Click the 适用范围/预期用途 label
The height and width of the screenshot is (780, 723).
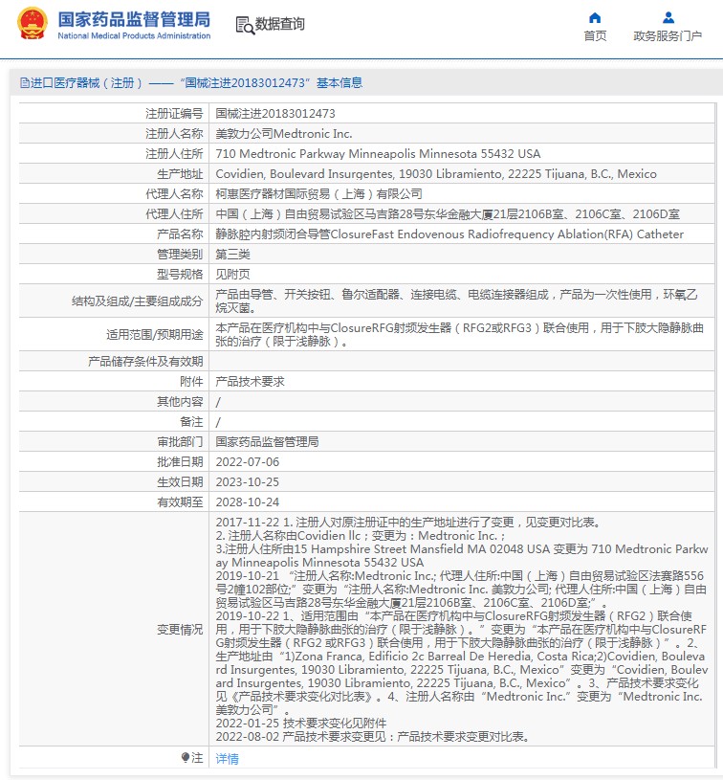point(155,334)
